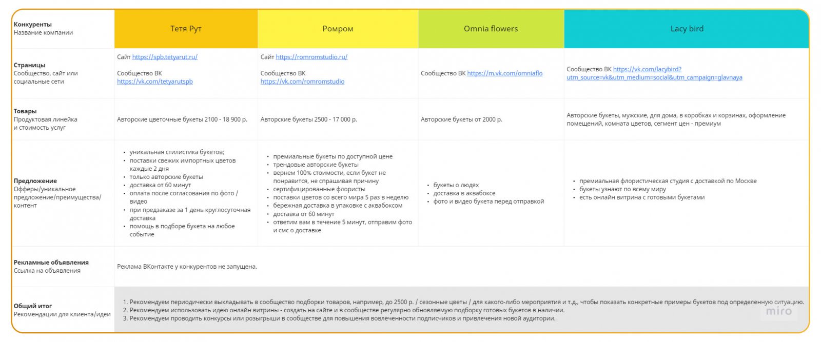
Task: Open the vk.com/romromstudio community link
Action: click(302, 82)
